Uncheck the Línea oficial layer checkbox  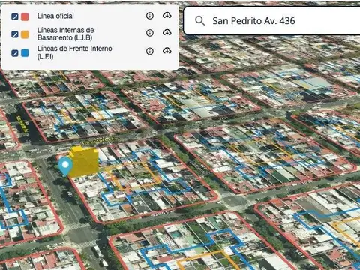[x=15, y=16]
